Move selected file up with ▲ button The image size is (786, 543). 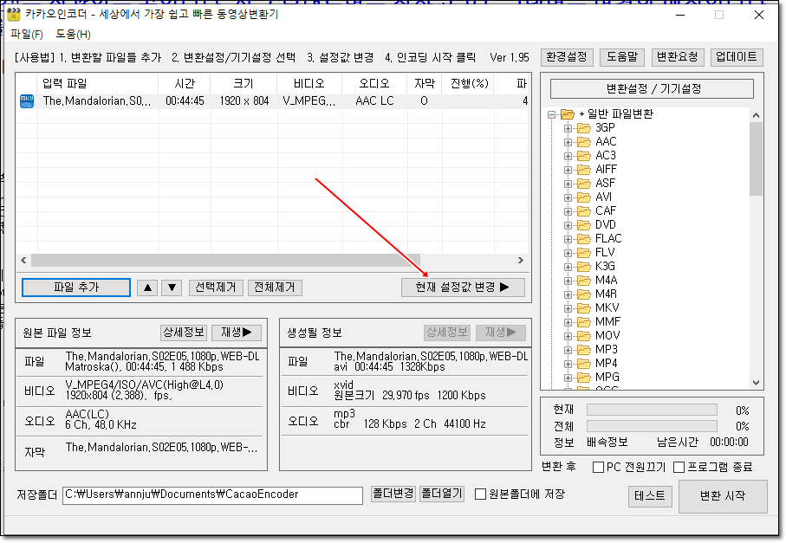147,288
